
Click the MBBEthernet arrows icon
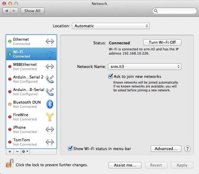click(50, 66)
